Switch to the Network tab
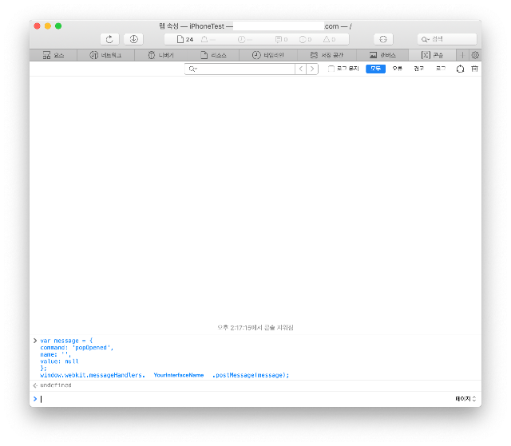 click(x=105, y=55)
